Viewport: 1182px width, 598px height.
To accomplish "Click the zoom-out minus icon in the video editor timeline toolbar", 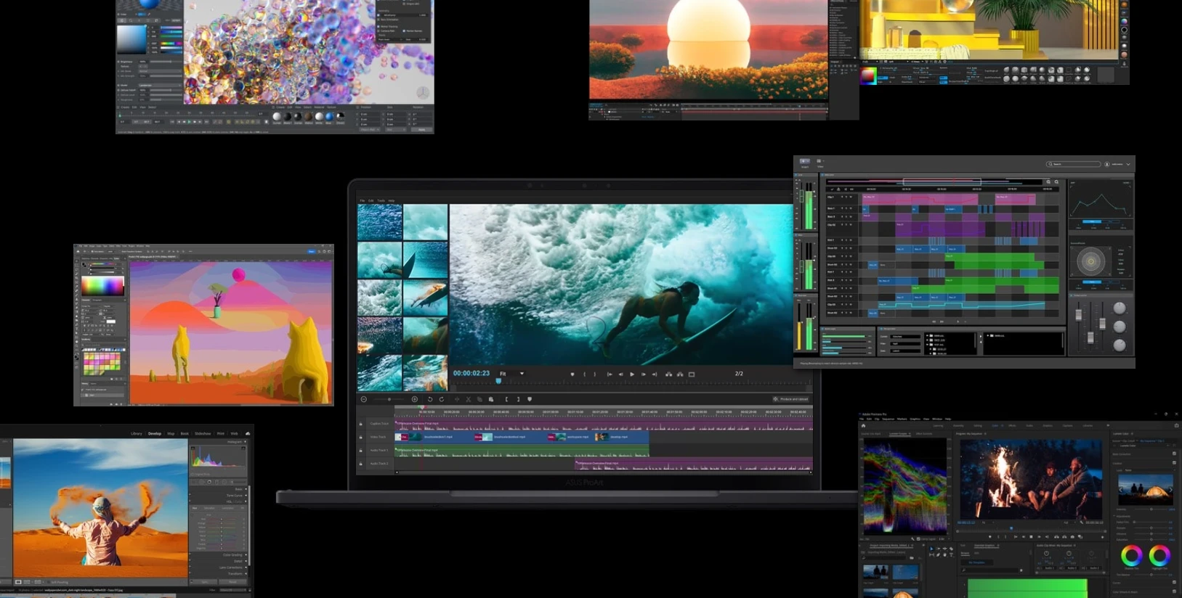I will point(364,399).
